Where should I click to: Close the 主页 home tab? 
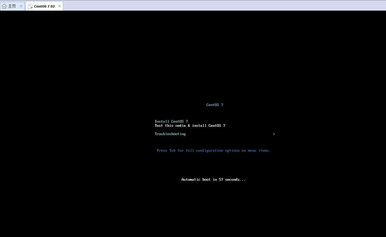pos(21,6)
